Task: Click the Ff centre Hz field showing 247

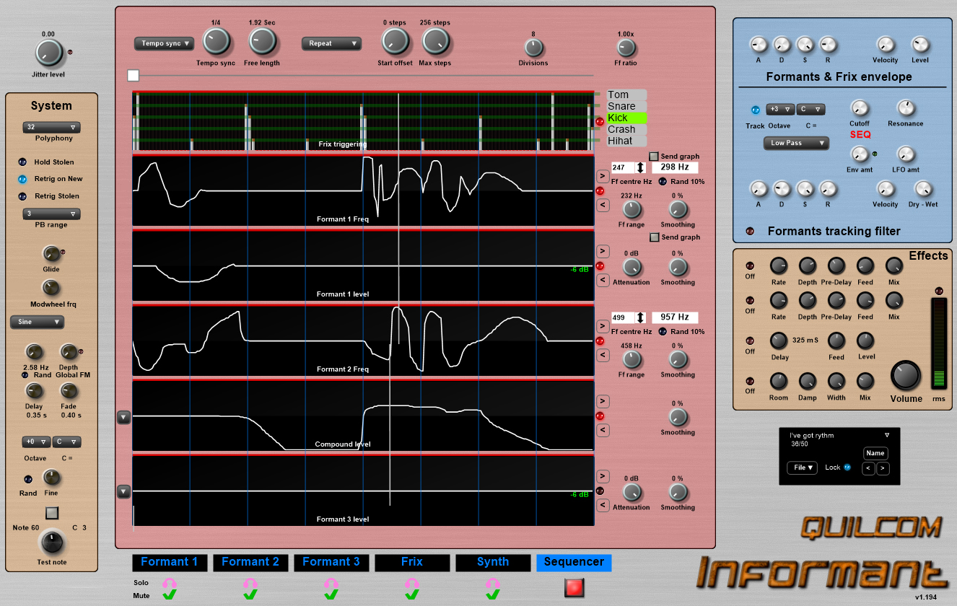Action: (x=623, y=167)
